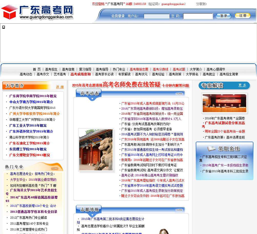Click the broken image icon in banner
Image resolution: width=257 pixels, height=234 pixels.
(x=4, y=27)
